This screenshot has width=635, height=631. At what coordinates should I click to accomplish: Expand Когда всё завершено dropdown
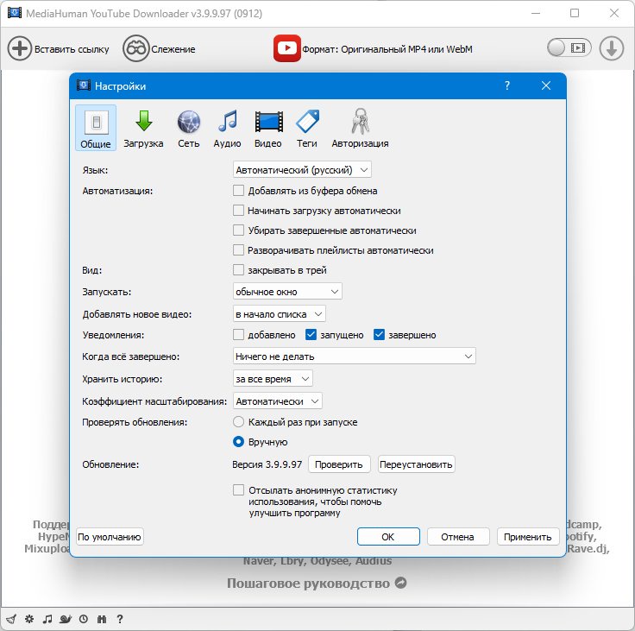click(x=355, y=357)
